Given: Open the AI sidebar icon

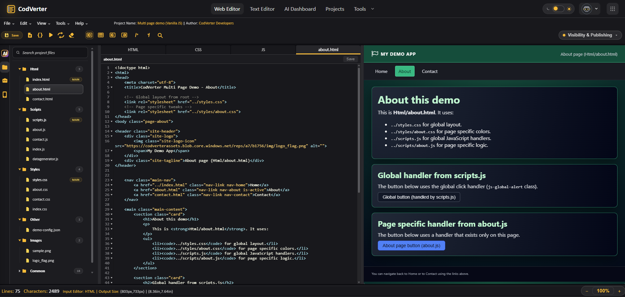Looking at the screenshot, I should [x=5, y=53].
